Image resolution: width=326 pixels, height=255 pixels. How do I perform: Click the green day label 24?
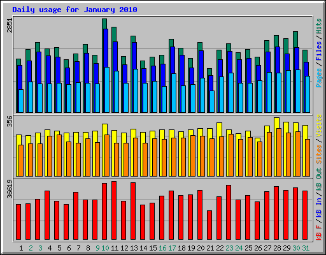(239, 248)
